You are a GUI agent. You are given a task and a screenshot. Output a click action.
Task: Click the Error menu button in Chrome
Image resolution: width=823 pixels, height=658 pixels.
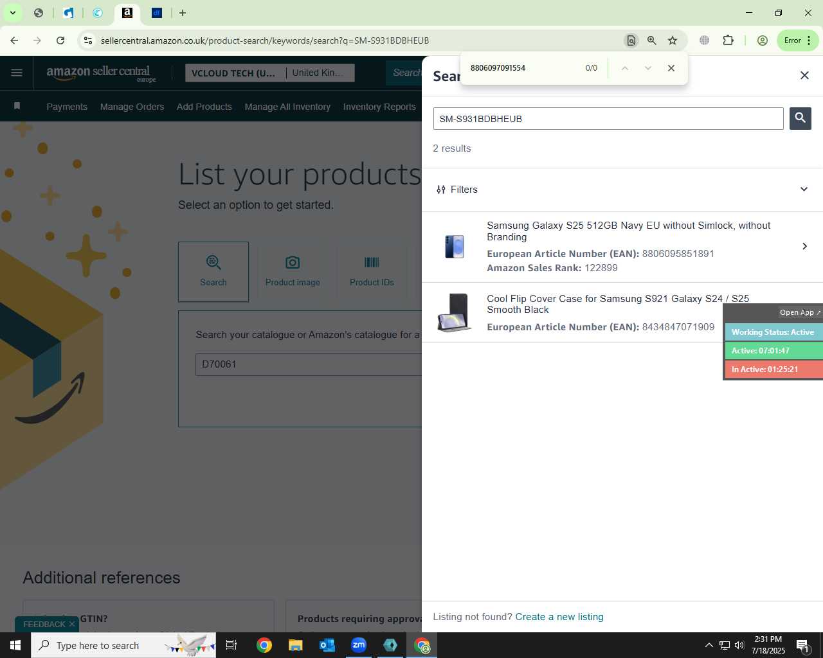click(797, 40)
